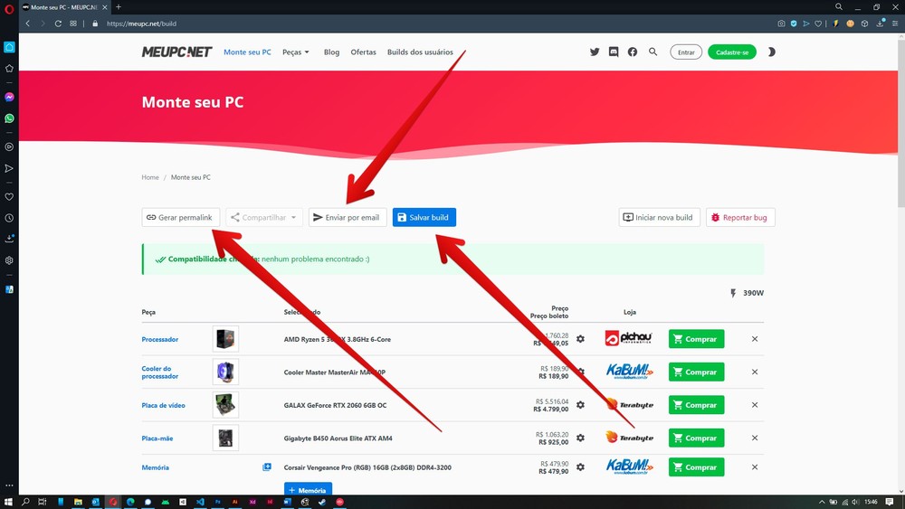Open the Blog nav item
Viewport: 905px width, 509px height.
tap(331, 52)
